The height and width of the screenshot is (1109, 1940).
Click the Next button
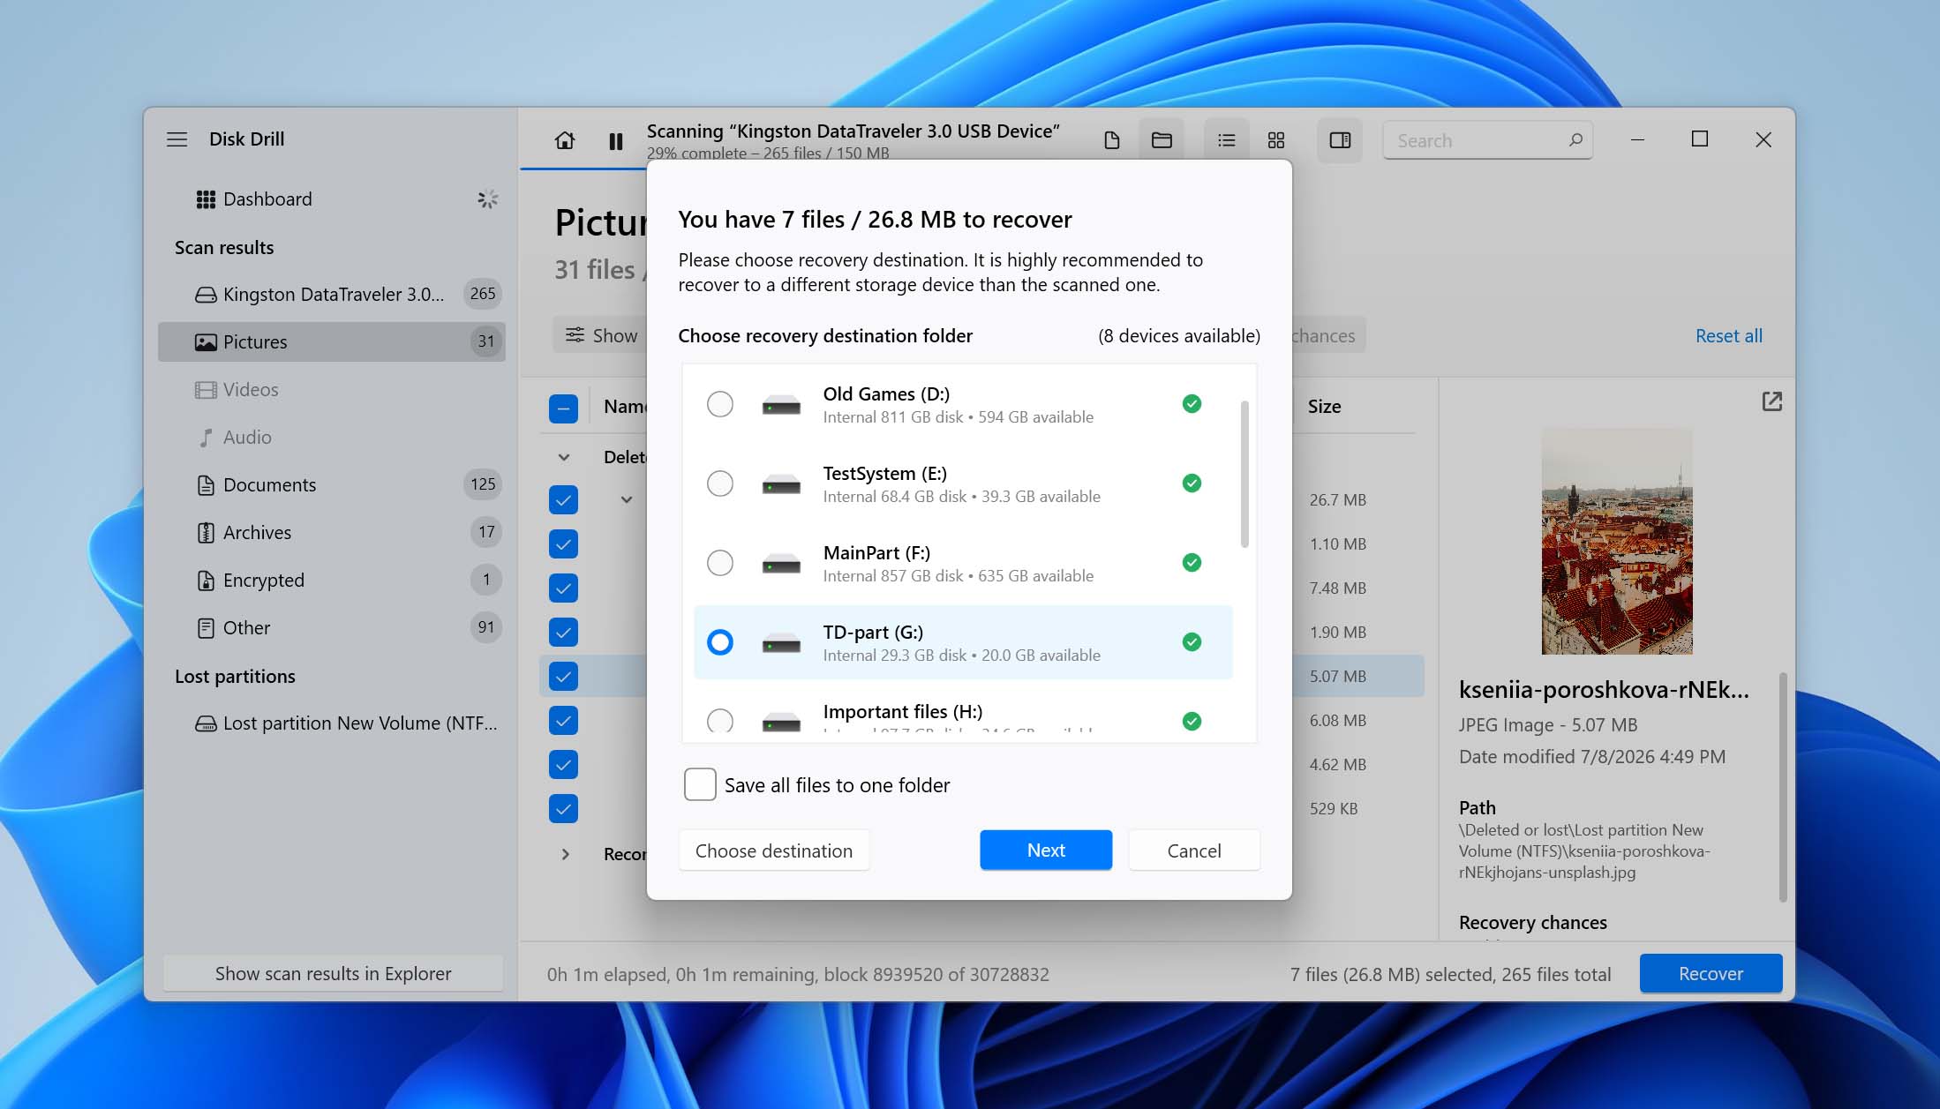tap(1046, 850)
